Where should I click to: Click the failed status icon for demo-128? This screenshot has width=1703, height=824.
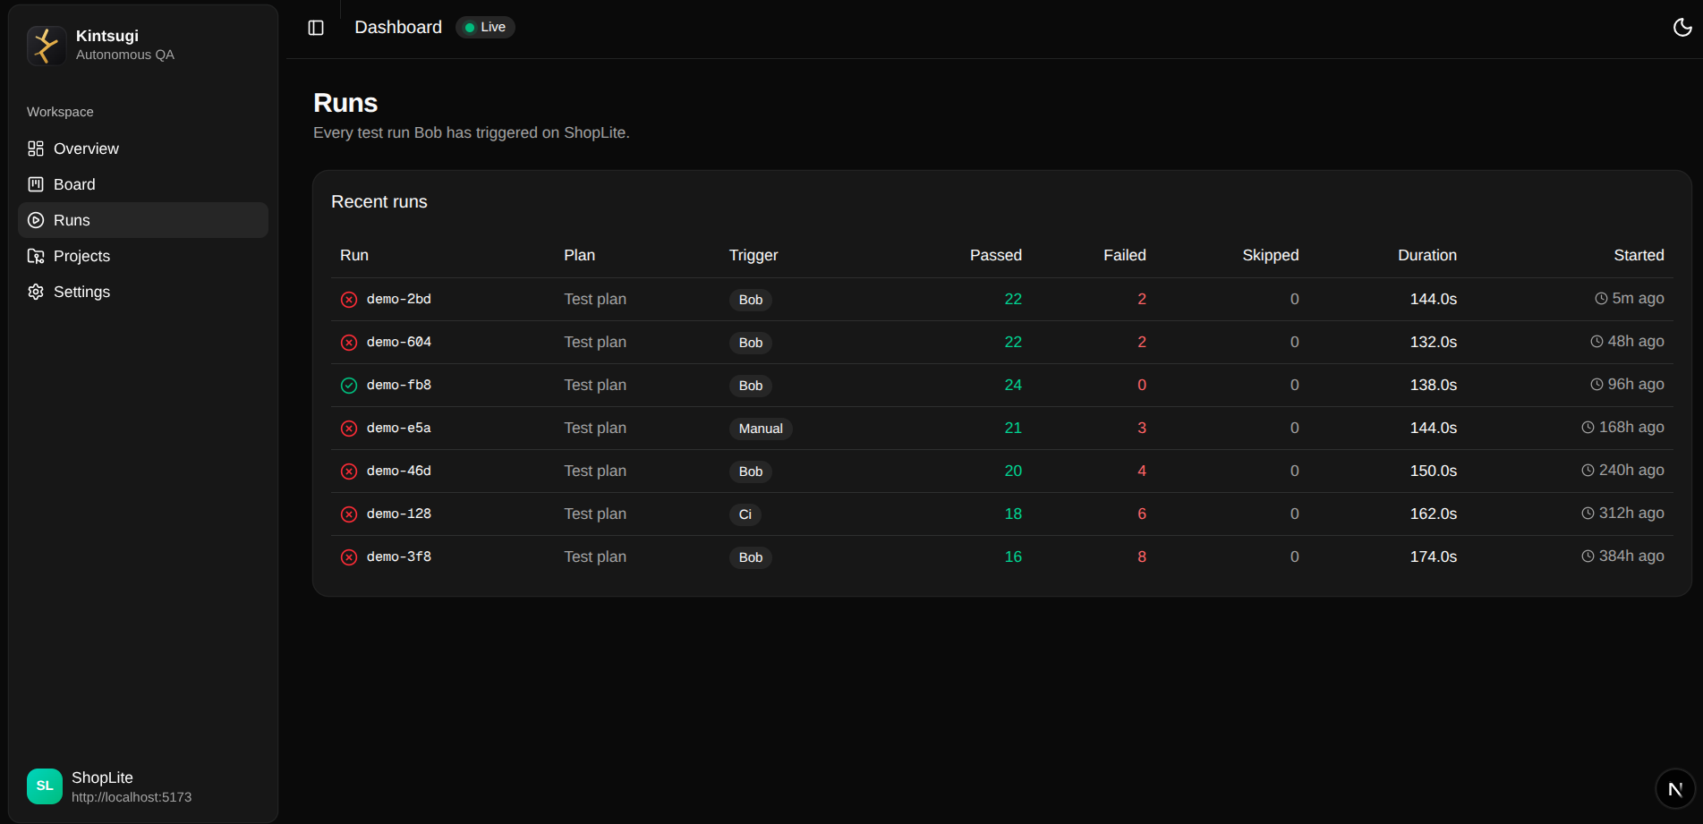(349, 514)
